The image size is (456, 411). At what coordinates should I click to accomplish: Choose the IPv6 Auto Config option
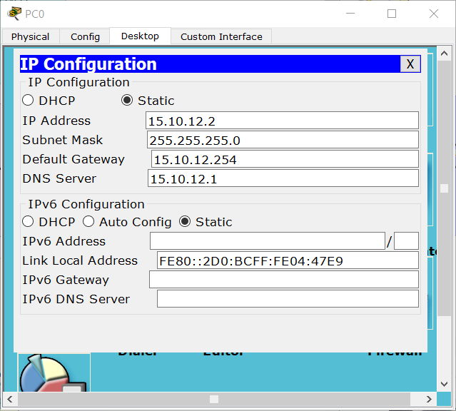(88, 222)
